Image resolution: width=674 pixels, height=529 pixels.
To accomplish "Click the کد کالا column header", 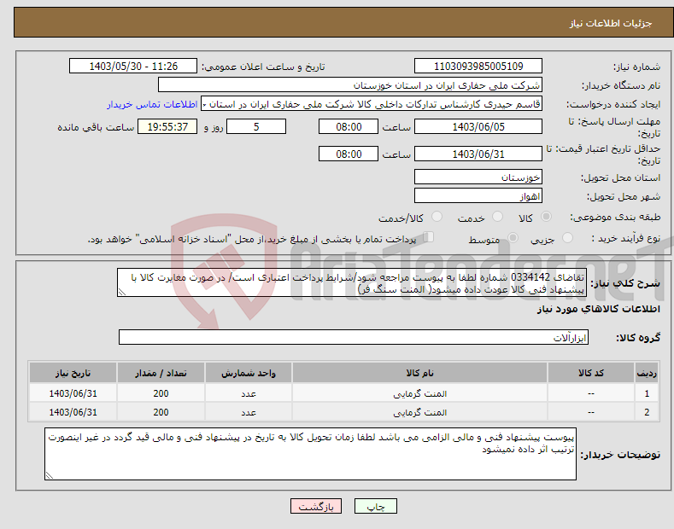I will click(591, 373).
